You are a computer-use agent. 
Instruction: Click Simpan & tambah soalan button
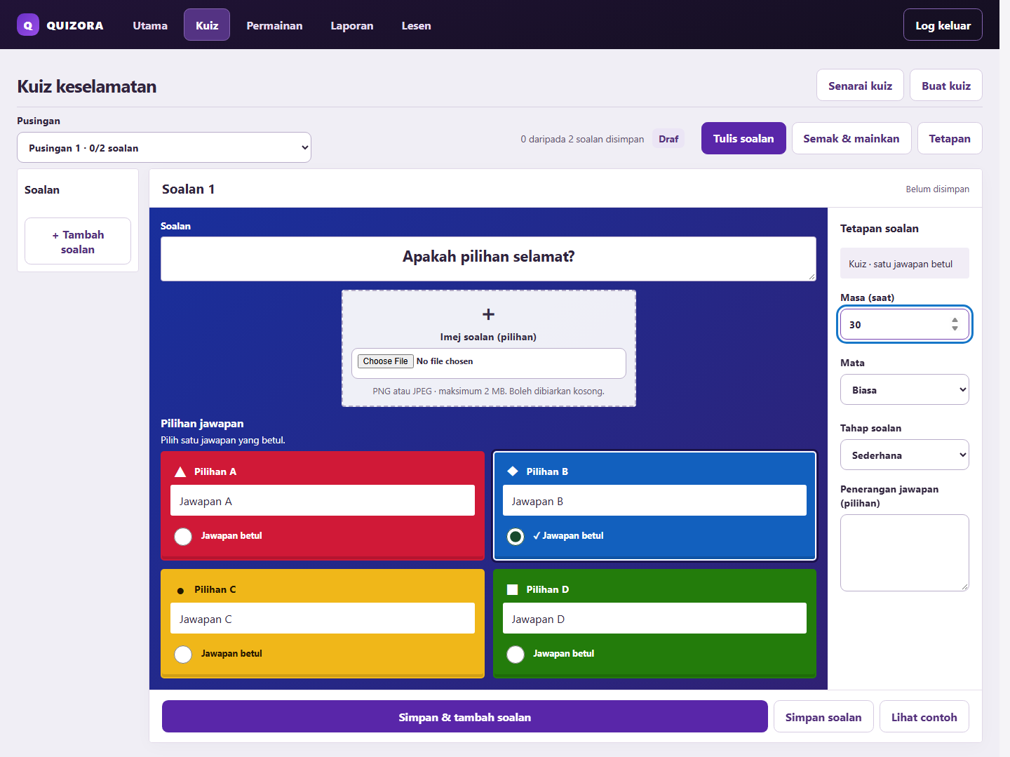(x=465, y=716)
